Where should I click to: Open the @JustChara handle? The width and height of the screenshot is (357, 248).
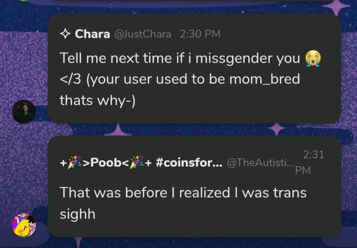click(143, 34)
